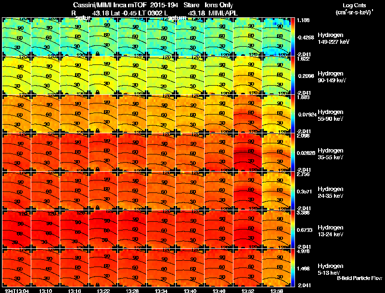Select the Hydrogen 13-24 keV label
Image resolution: width=385 pixels, height=293 pixels.
[x=331, y=231]
